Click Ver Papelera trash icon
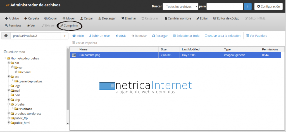Viewport: 286px width, 132px height. [x=248, y=36]
